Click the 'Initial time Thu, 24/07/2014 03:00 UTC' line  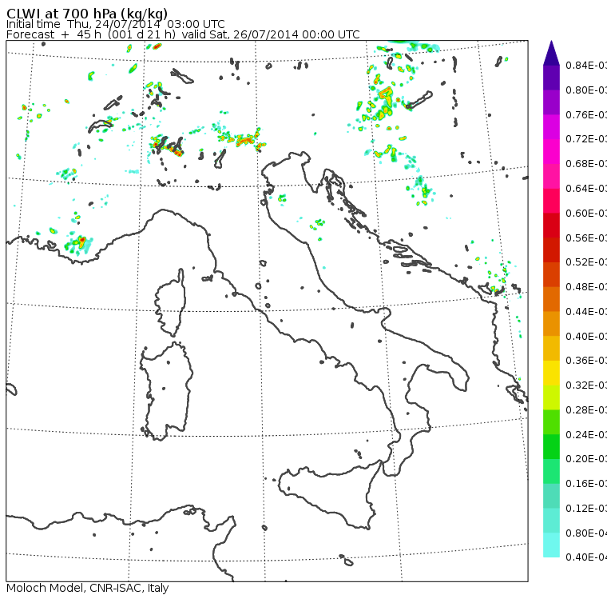tap(115, 24)
